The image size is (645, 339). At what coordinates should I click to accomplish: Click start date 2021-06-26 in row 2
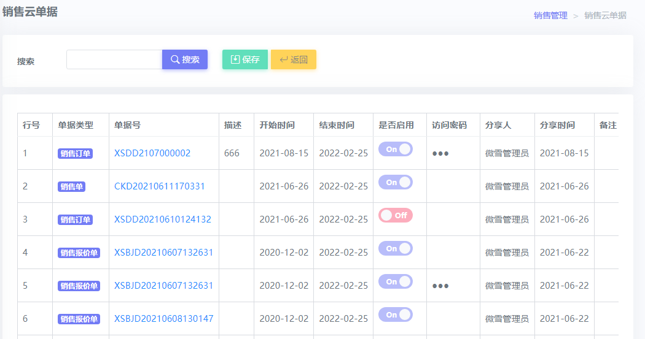[284, 186]
